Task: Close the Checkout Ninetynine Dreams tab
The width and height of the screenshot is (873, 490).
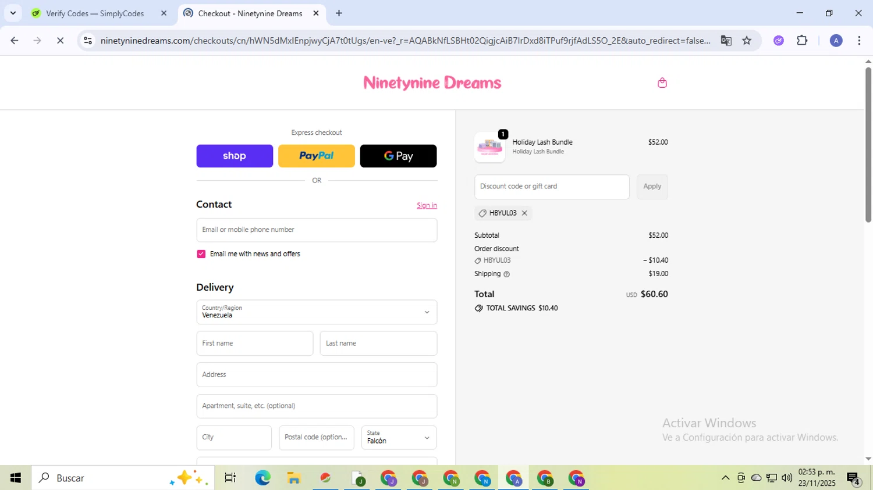Action: [x=316, y=13]
